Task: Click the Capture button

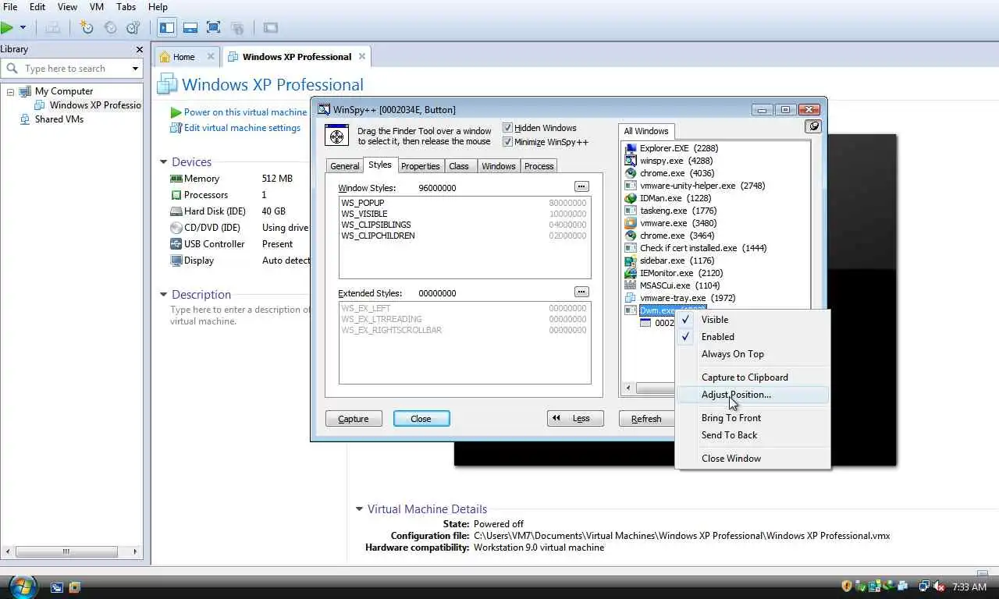Action: (x=354, y=419)
